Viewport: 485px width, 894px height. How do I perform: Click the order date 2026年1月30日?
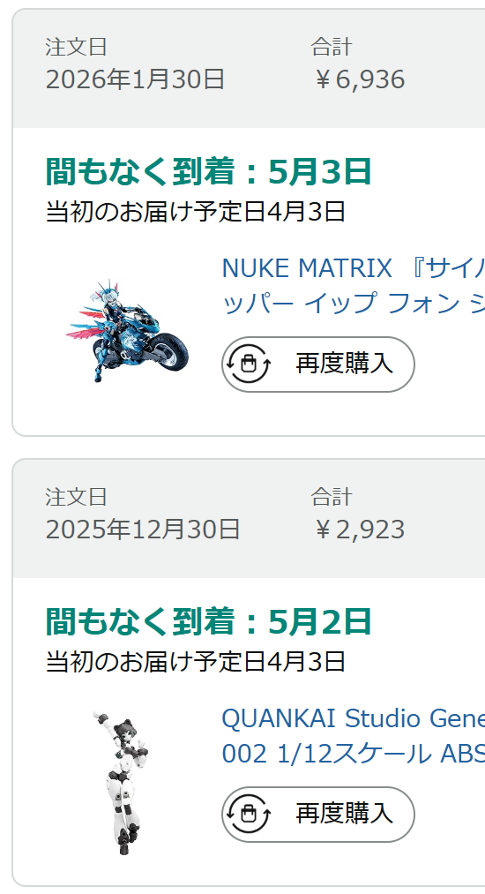[135, 79]
